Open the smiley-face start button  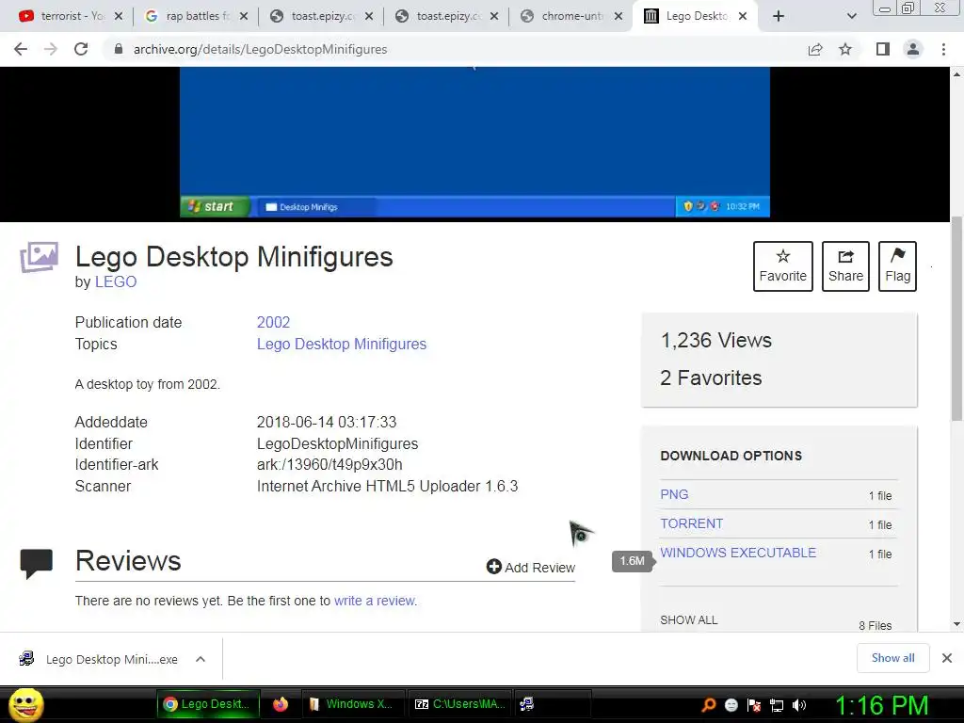(26, 704)
